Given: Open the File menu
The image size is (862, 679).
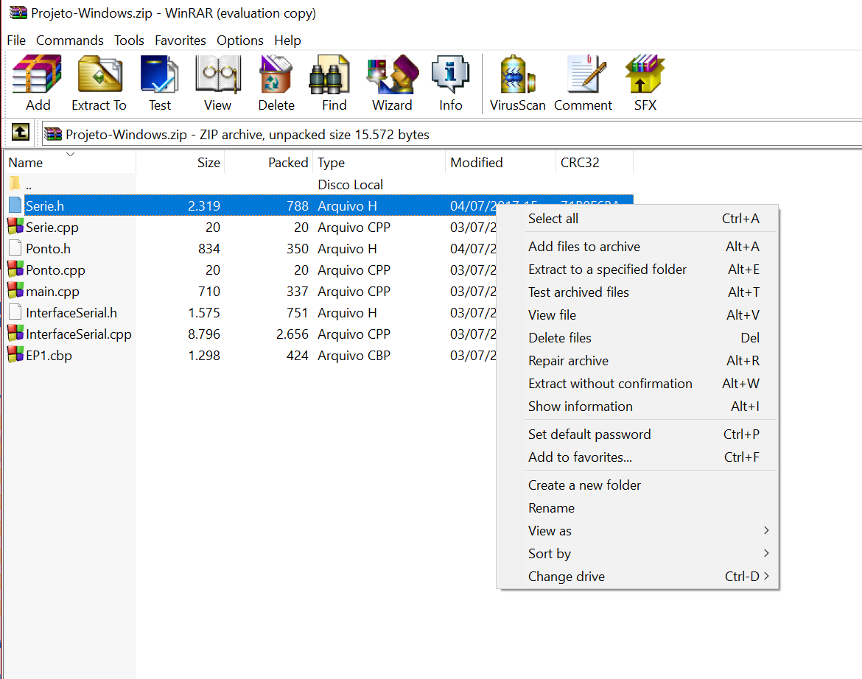Looking at the screenshot, I should click(x=16, y=40).
